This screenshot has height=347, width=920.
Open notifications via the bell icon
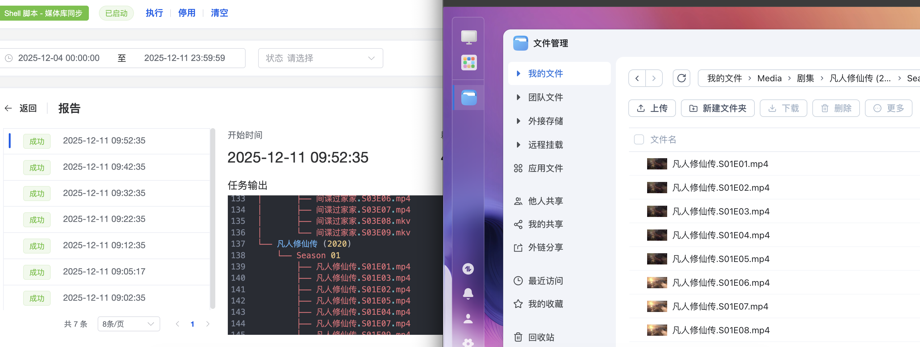point(468,293)
